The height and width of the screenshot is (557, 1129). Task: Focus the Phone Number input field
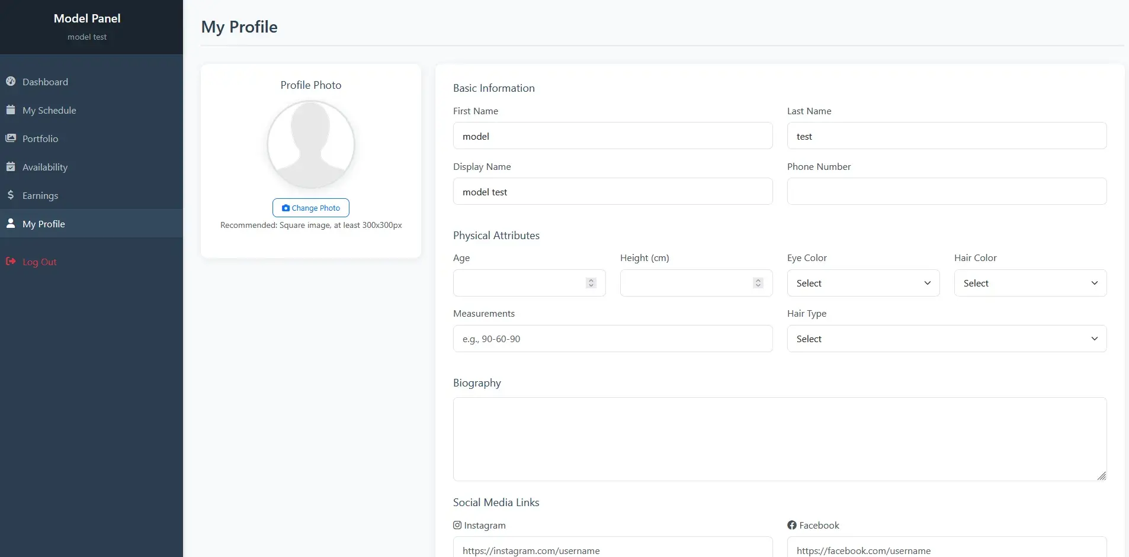947,191
